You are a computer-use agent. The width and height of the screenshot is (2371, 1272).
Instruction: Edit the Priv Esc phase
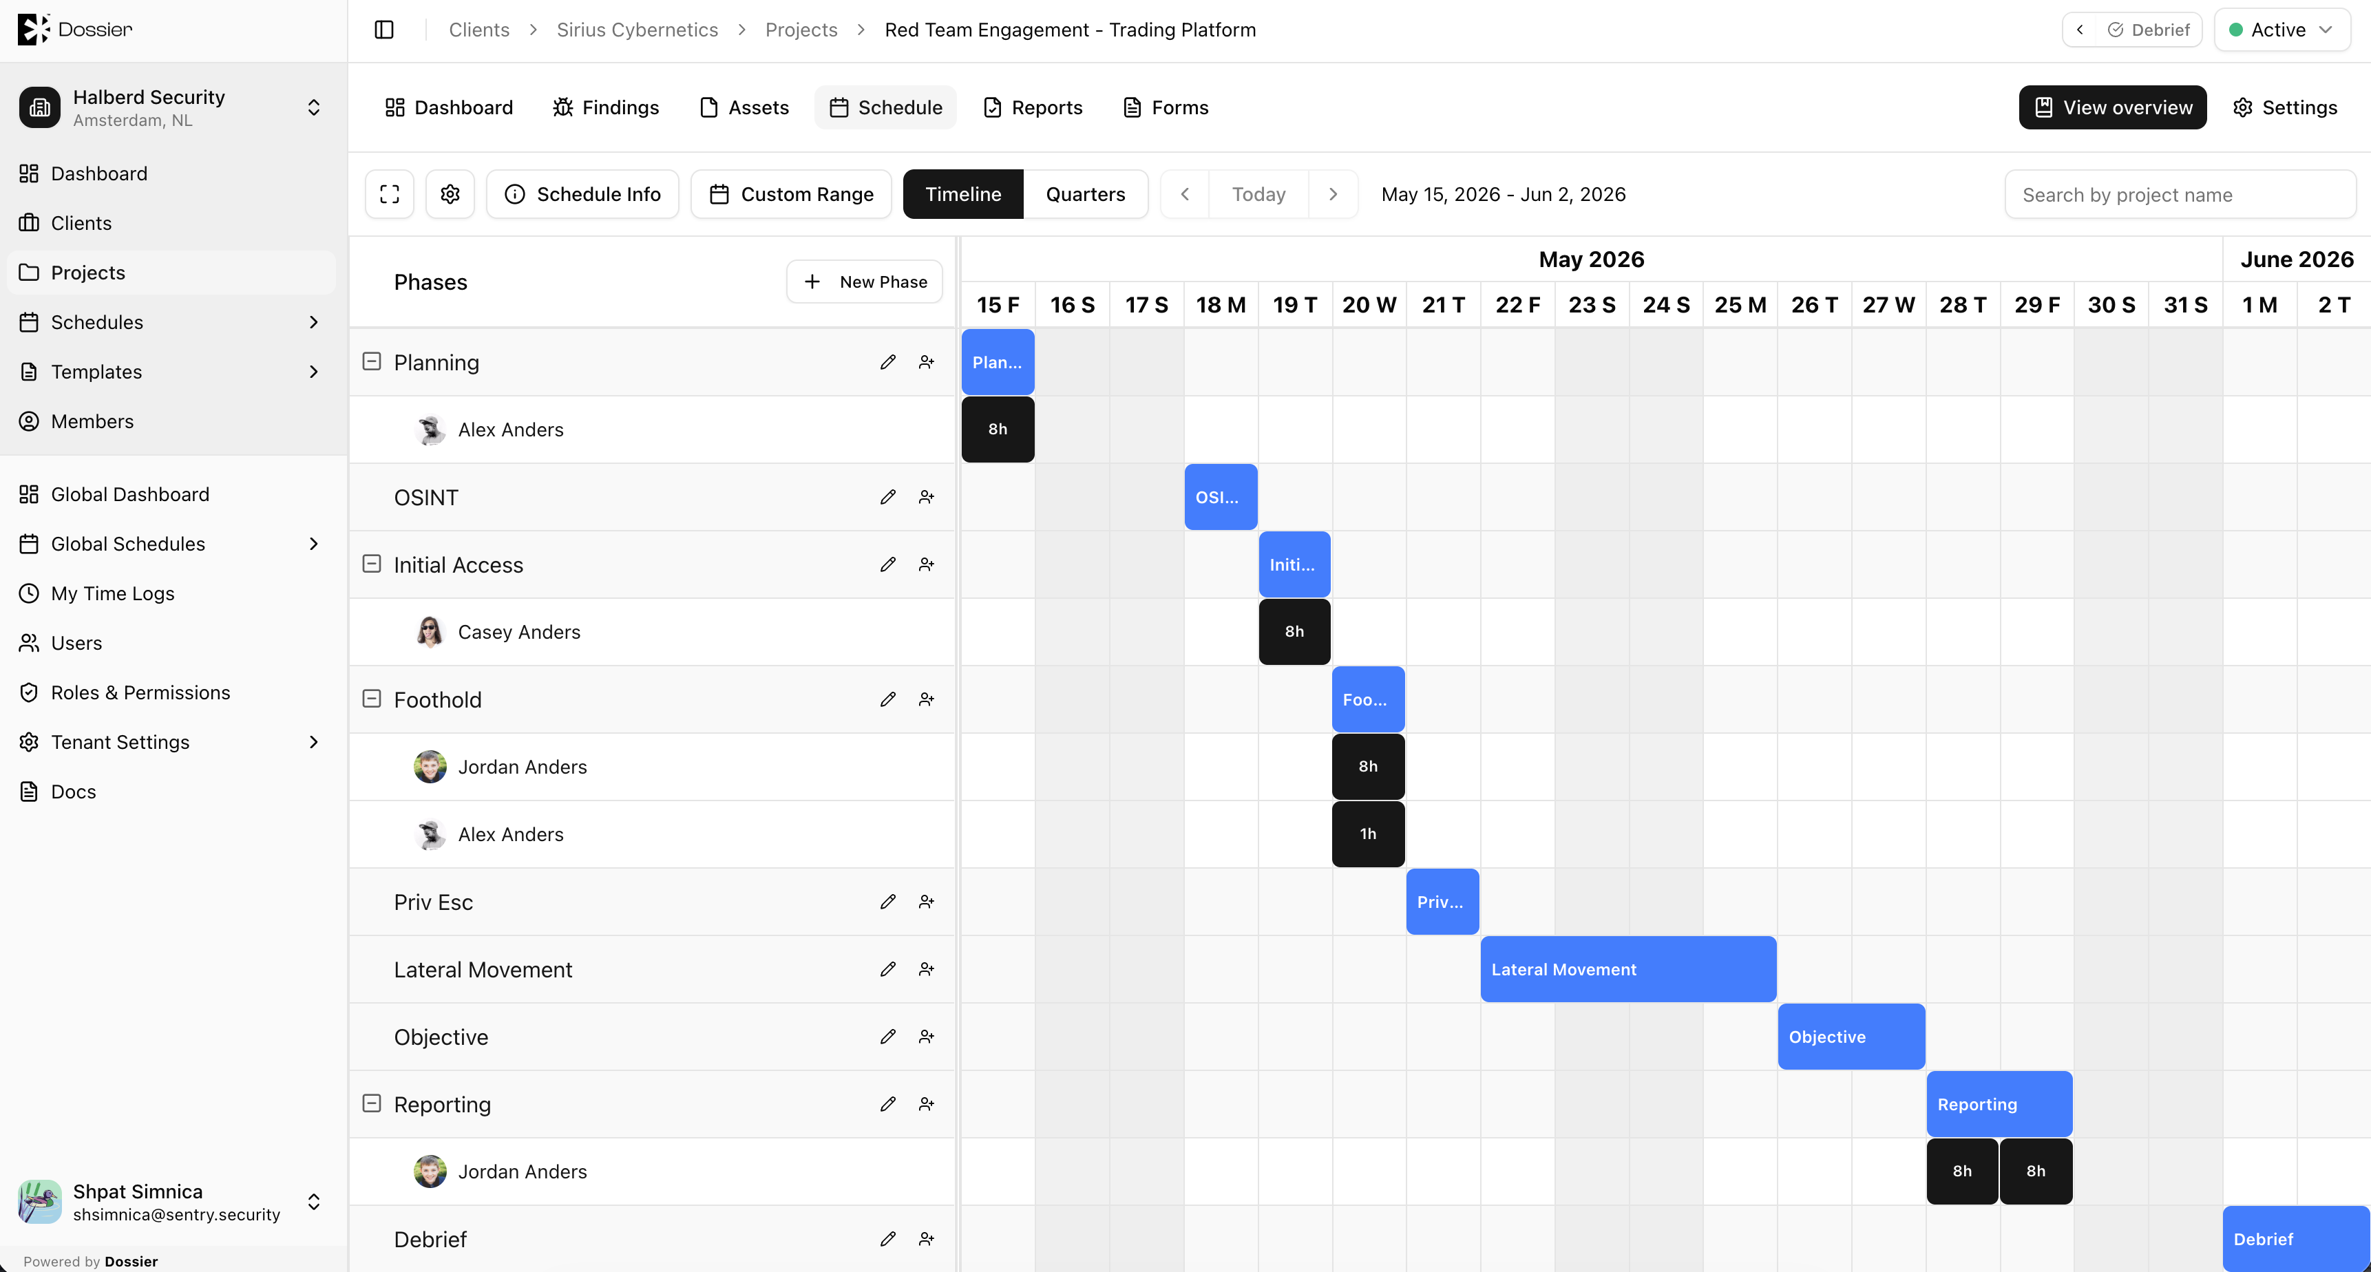click(x=887, y=902)
